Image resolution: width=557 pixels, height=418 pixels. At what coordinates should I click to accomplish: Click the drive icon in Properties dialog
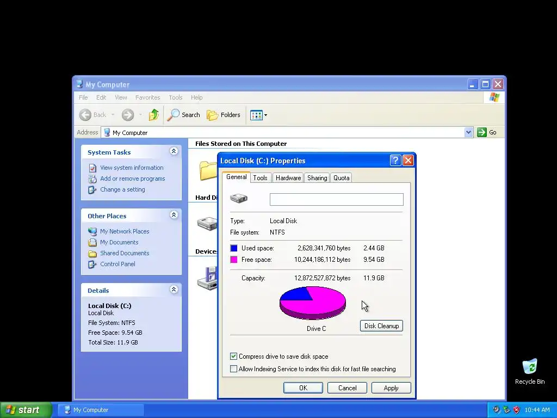[239, 198]
